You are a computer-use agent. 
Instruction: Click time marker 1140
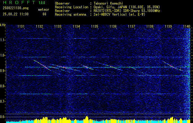click(x=187, y=26)
